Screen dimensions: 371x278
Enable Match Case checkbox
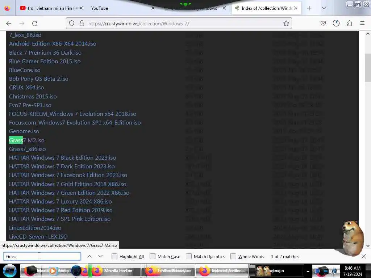(153, 257)
